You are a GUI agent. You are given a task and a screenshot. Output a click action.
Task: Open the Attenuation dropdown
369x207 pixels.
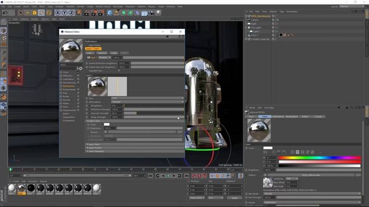click(148, 102)
